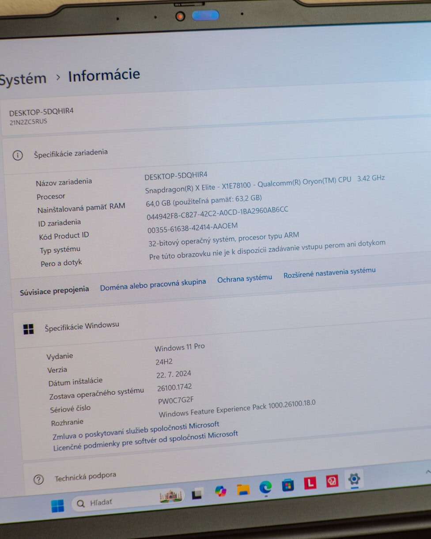Screen dimensions: 431x539
Task: Click the Windows 11 Pro edition value
Action: coord(180,347)
